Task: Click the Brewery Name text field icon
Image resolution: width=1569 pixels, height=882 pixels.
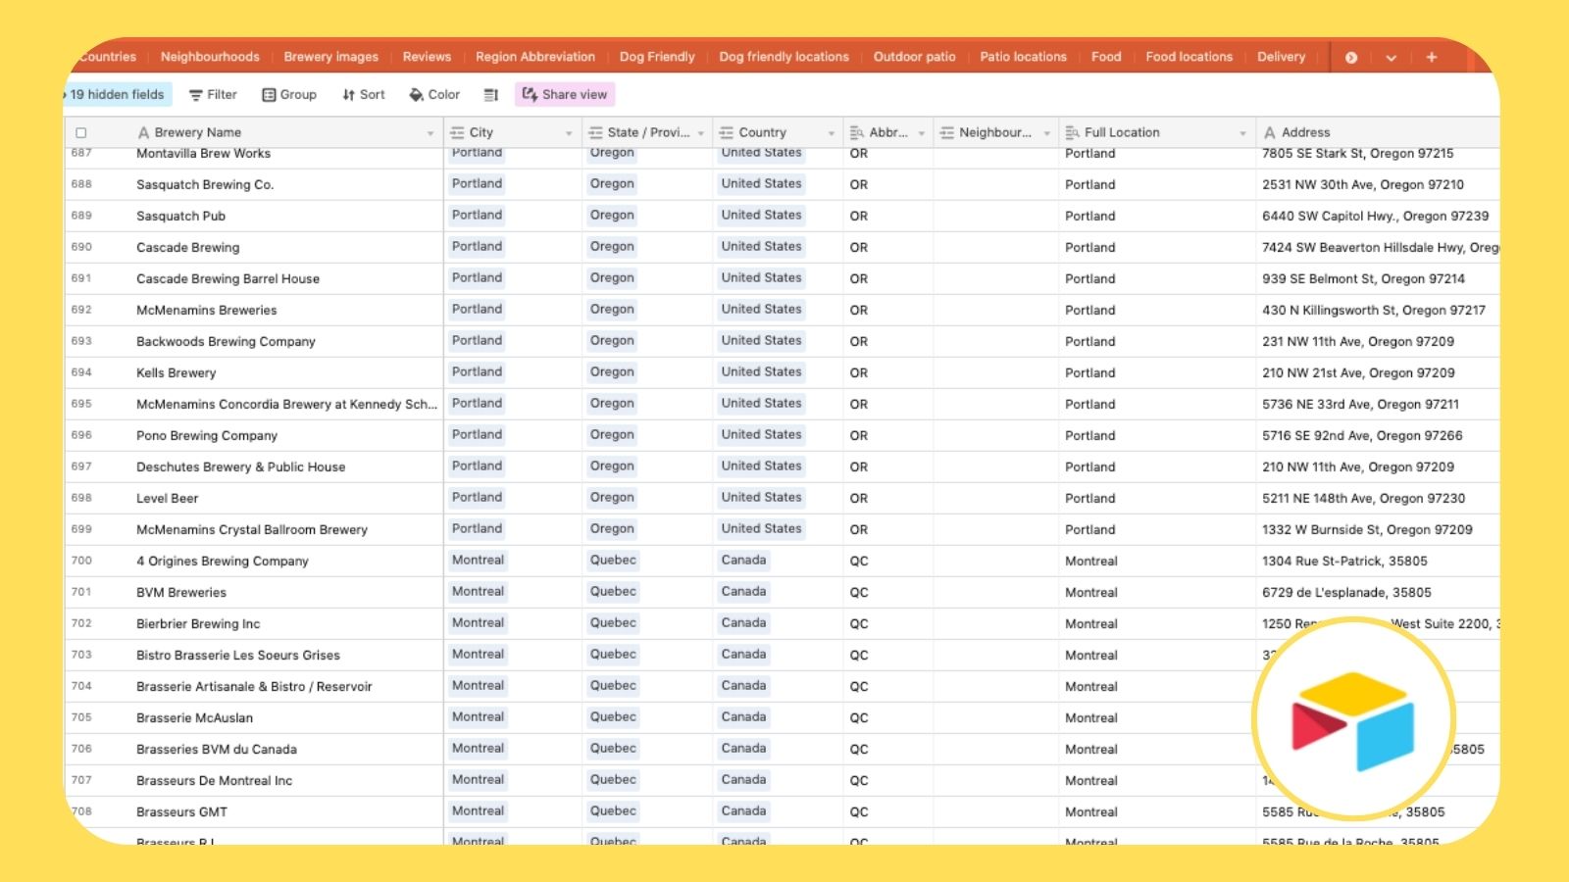Action: coord(144,132)
